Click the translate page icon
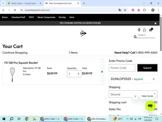162x122 pixels. point(120,10)
